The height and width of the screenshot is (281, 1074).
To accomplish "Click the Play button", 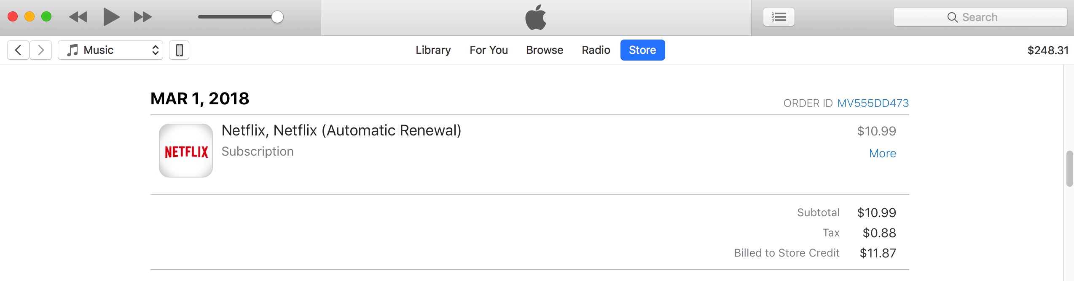I will click(x=111, y=17).
